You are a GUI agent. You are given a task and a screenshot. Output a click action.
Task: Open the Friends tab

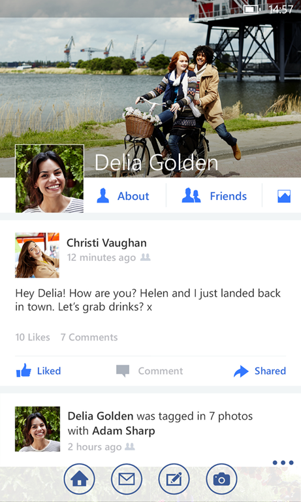(214, 196)
